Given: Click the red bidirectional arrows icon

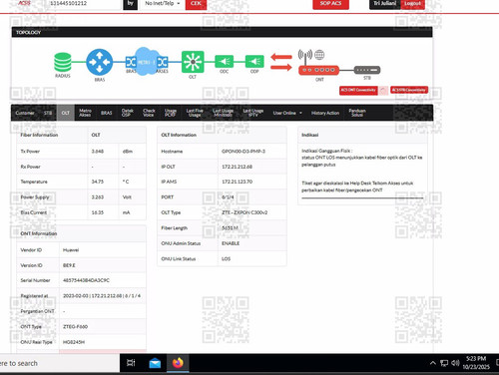Looking at the screenshot, I should pos(281,62).
